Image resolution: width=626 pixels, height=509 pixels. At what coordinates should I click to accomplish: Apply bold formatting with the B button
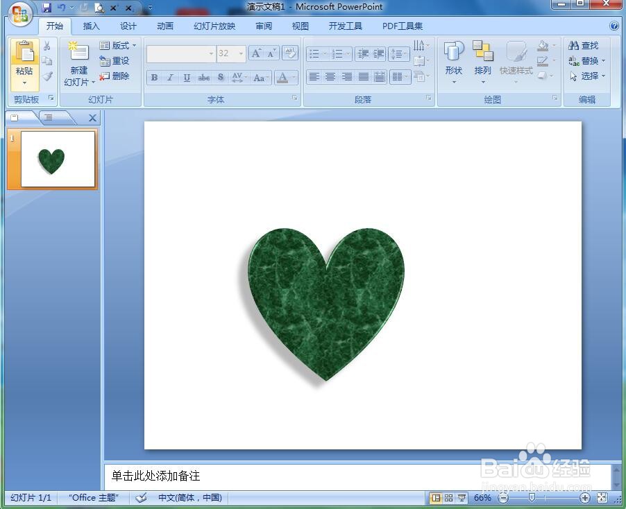[x=153, y=78]
